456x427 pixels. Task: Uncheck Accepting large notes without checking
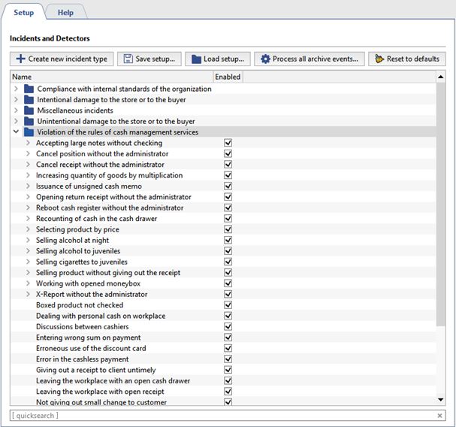pos(228,143)
